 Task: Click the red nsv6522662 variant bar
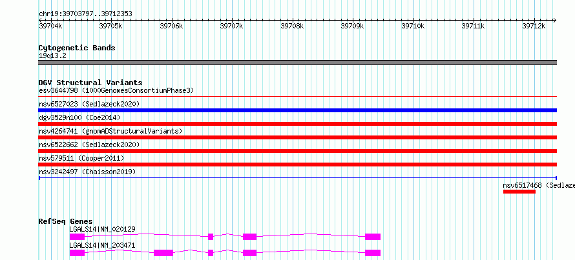[x=298, y=151]
